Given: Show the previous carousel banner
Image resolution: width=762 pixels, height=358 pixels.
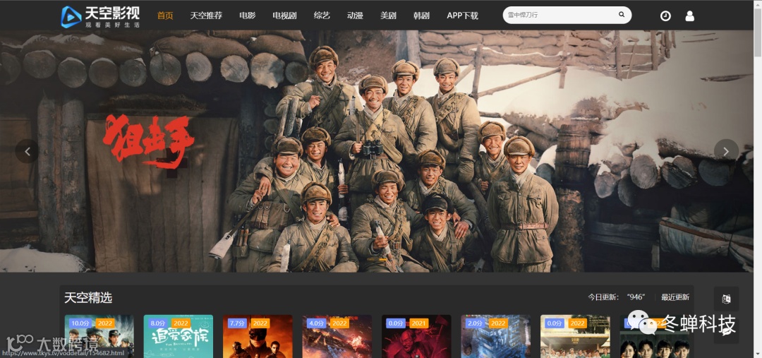Looking at the screenshot, I should click(28, 151).
